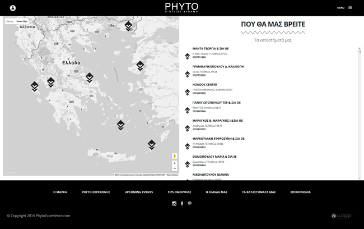This screenshot has height=229, width=364.
Task: Select the Evia area store marker
Action: (x=90, y=77)
